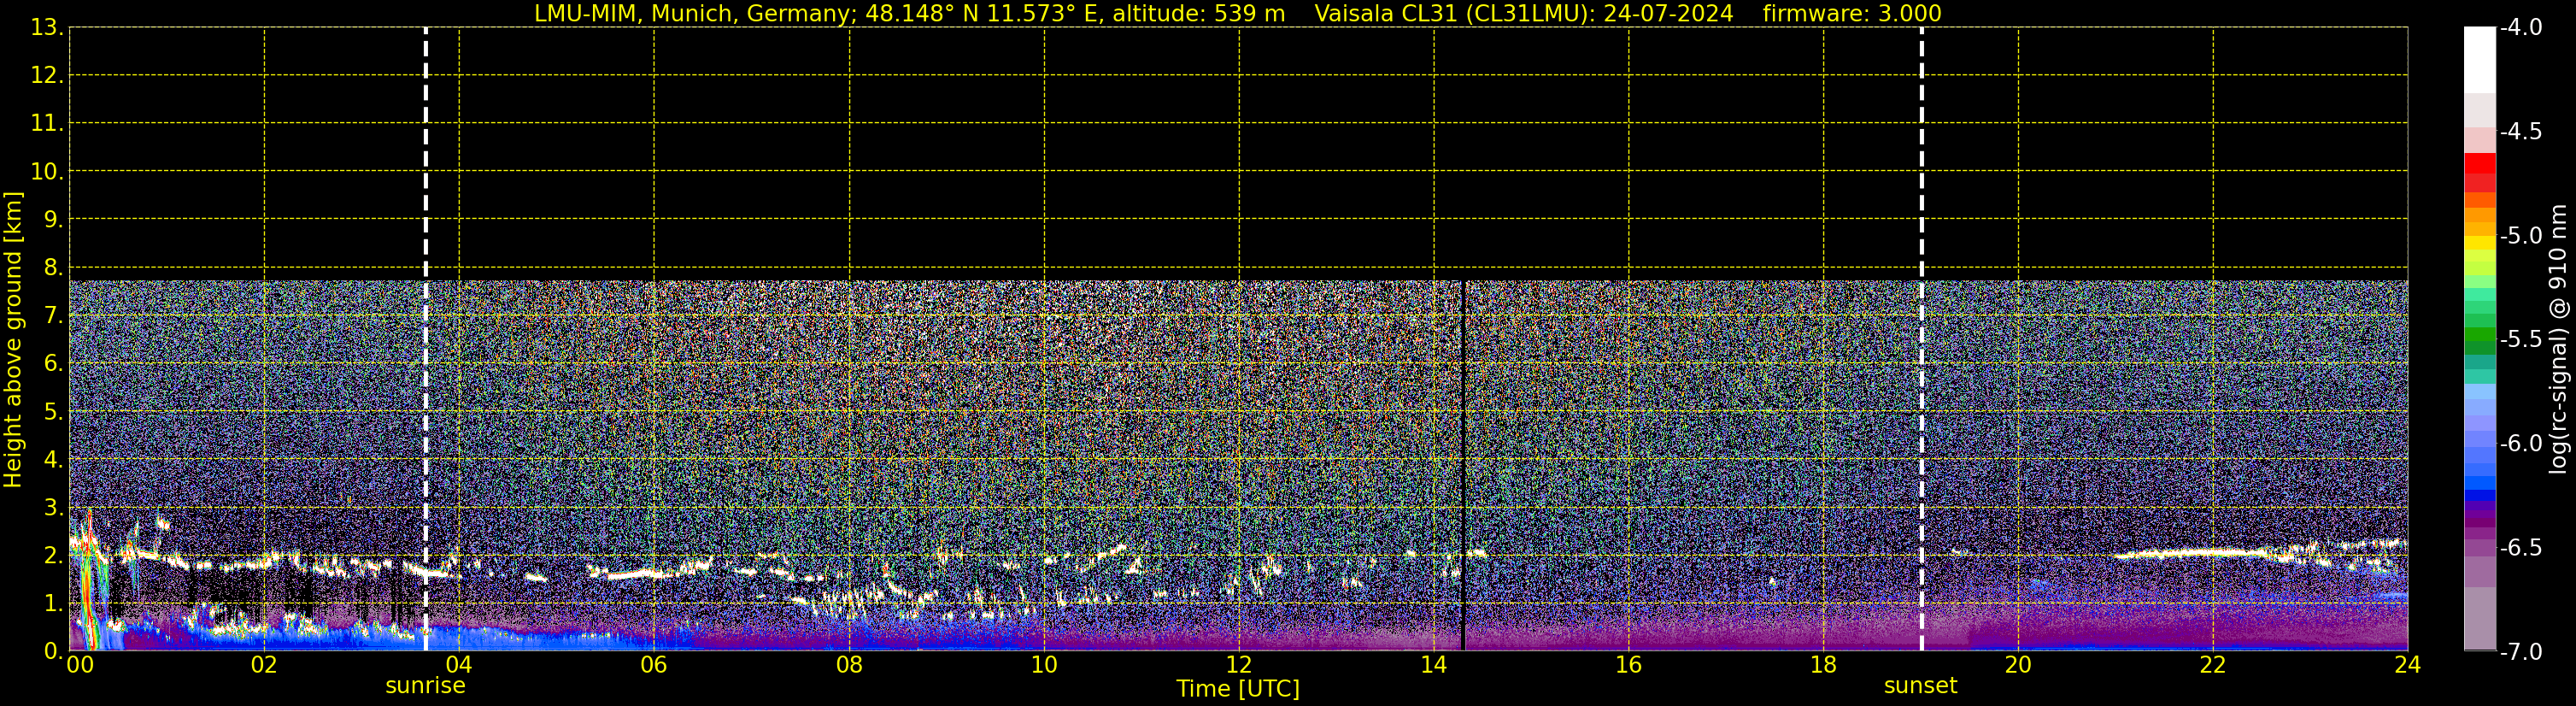Click the y-axis tick label '4.'
Viewport: 2576px width, 706px height.
click(53, 460)
